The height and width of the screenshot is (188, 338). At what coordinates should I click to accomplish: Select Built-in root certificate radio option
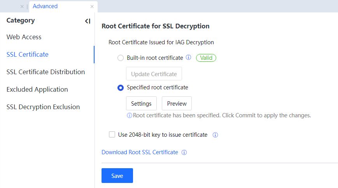(121, 58)
